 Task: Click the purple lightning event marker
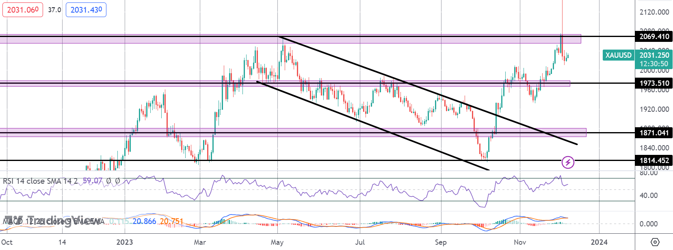[x=568, y=163]
